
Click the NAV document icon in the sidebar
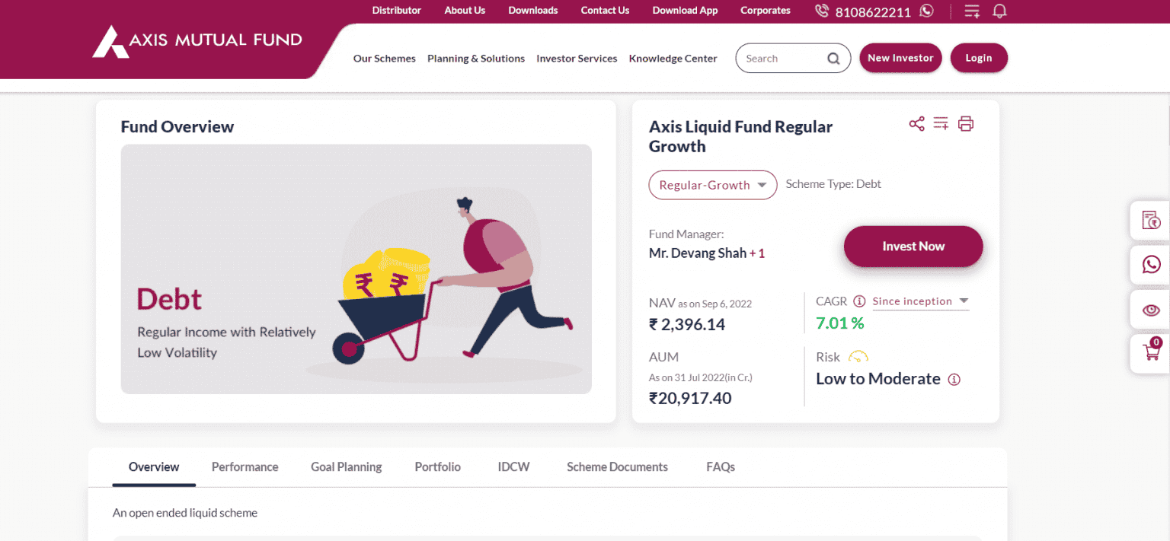1150,220
